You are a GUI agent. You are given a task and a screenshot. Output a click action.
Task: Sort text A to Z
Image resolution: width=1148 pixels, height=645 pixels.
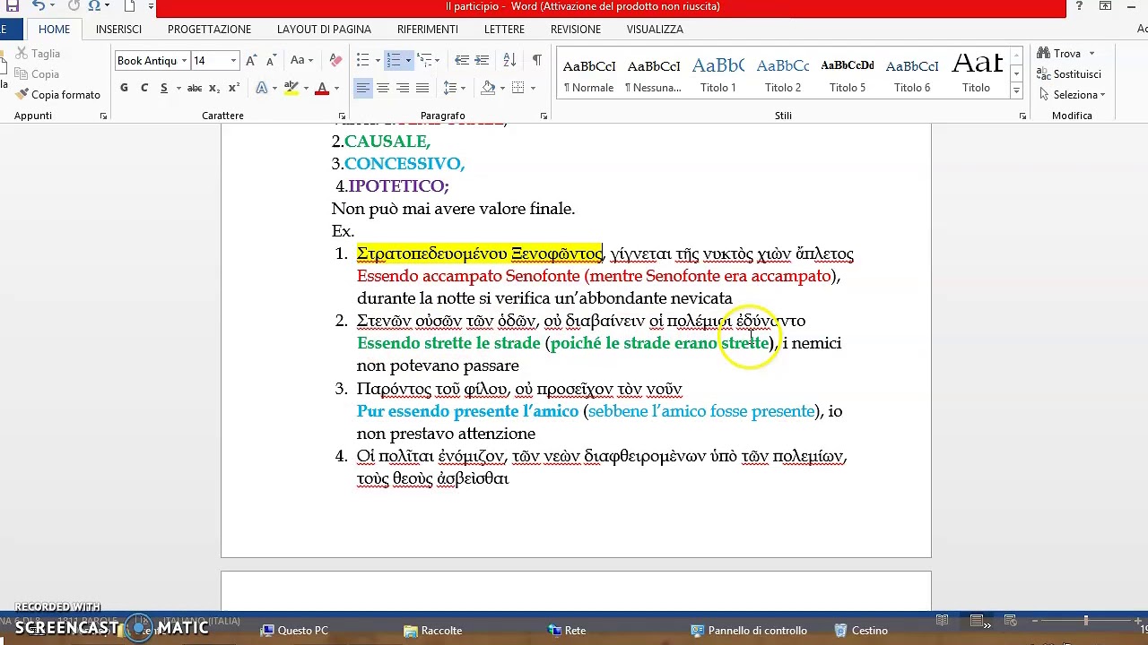click(x=509, y=60)
